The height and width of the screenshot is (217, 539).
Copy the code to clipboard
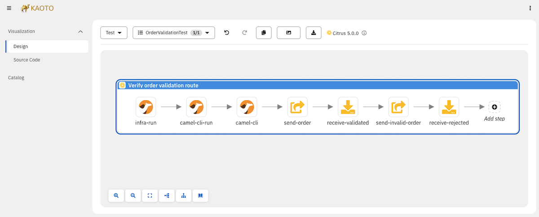point(264,33)
